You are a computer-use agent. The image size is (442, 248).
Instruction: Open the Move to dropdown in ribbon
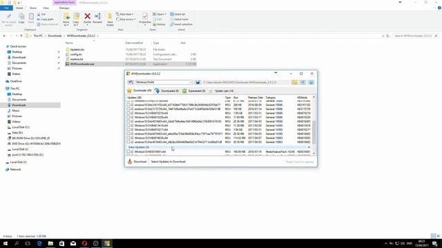pyautogui.click(x=66, y=24)
